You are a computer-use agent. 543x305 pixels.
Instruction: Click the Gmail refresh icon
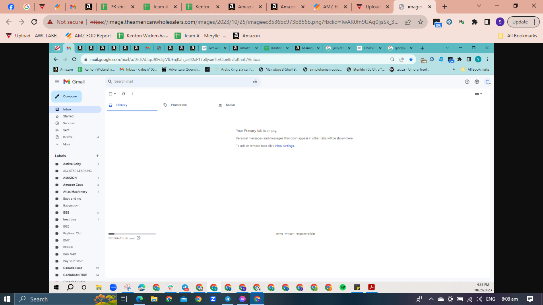tap(123, 94)
